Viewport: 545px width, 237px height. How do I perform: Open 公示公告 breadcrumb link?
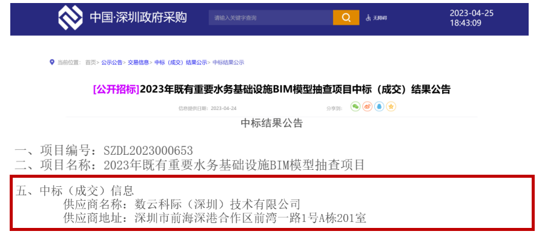112,62
